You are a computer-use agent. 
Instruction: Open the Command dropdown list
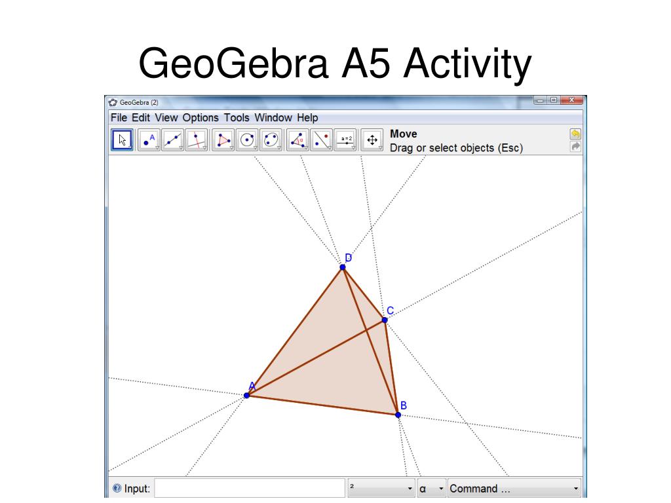point(515,488)
